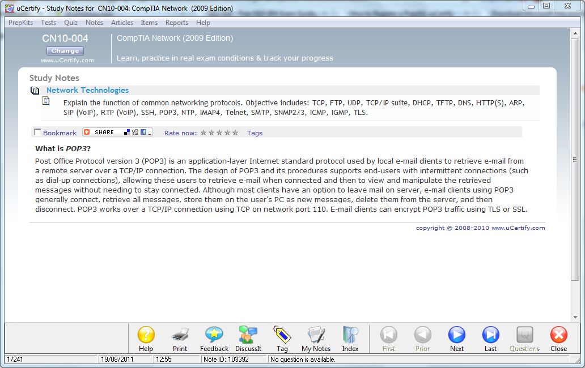Rate note four stars

pyautogui.click(x=227, y=132)
